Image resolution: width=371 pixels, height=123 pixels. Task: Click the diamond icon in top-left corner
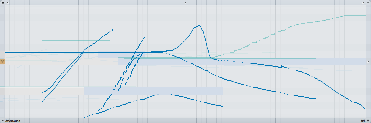[x=3, y=2]
